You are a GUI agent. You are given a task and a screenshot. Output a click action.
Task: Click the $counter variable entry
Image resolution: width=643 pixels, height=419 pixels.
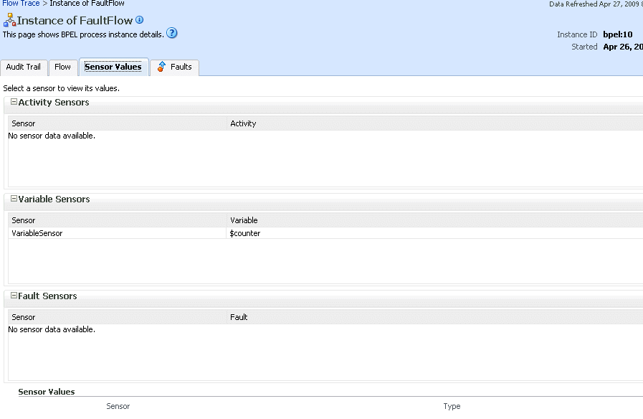pyautogui.click(x=246, y=233)
